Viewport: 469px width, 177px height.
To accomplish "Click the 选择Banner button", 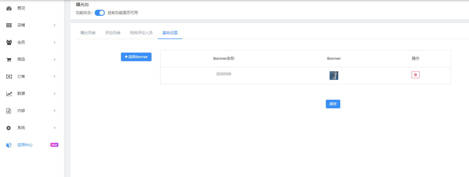I will (136, 57).
